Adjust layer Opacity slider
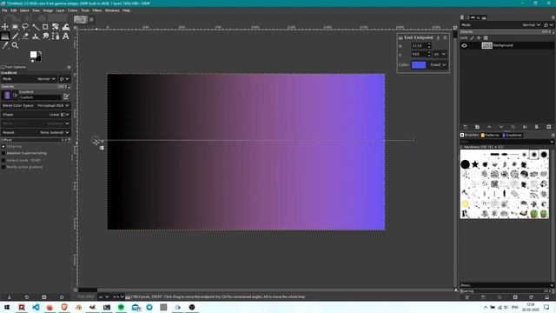The width and height of the screenshot is (556, 313). 507,32
